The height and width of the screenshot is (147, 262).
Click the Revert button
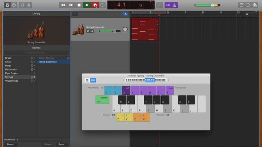(11, 144)
